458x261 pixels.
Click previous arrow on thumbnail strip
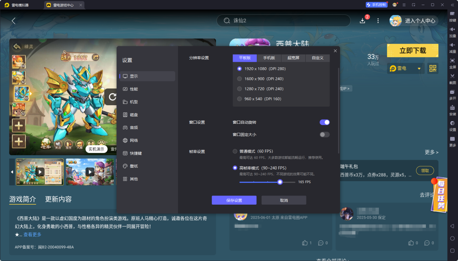12,172
